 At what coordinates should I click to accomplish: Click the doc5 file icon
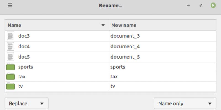pyautogui.click(x=10, y=57)
